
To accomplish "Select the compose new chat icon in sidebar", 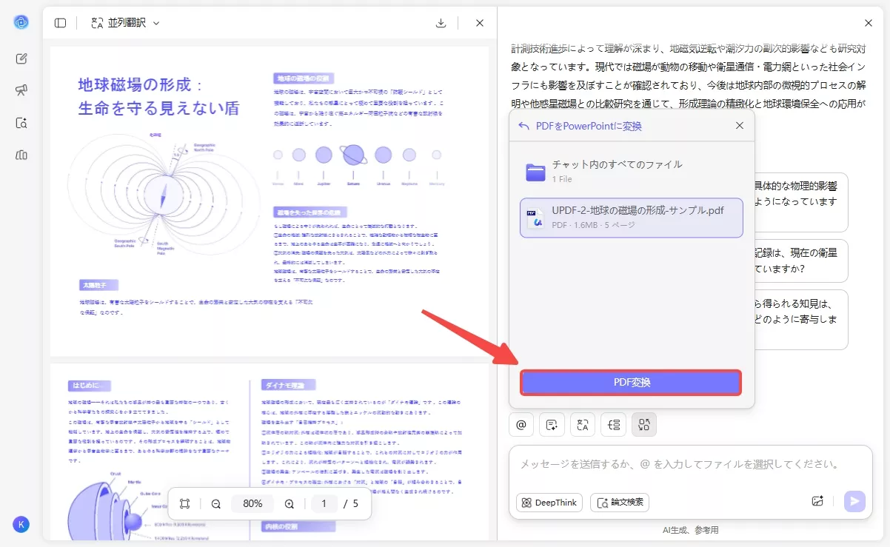I will click(x=21, y=58).
